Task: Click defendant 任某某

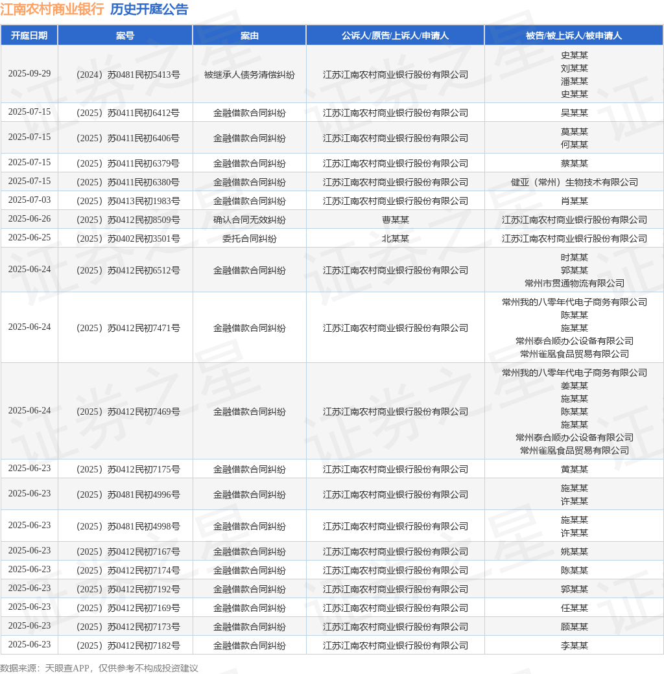Action: coord(574,609)
